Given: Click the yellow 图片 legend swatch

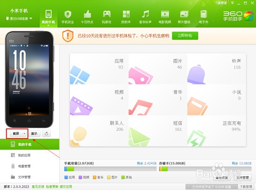Looking at the screenshot, I should pos(109,177).
